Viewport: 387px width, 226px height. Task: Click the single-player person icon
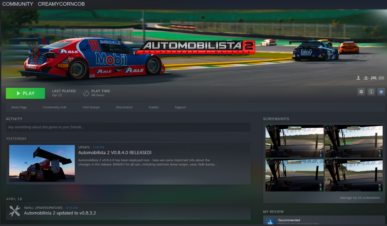pos(358,78)
